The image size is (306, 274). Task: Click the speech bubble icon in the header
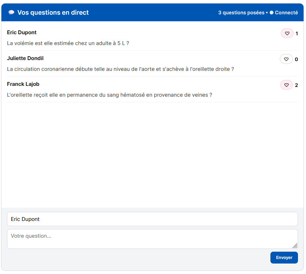(11, 13)
